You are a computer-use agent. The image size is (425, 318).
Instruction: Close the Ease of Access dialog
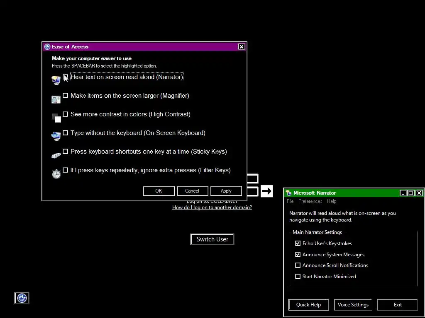tap(241, 47)
